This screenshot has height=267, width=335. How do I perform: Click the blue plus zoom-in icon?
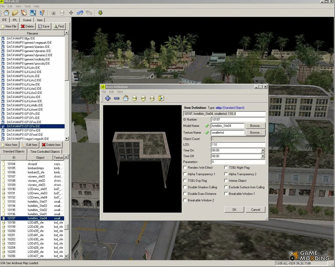108,98
